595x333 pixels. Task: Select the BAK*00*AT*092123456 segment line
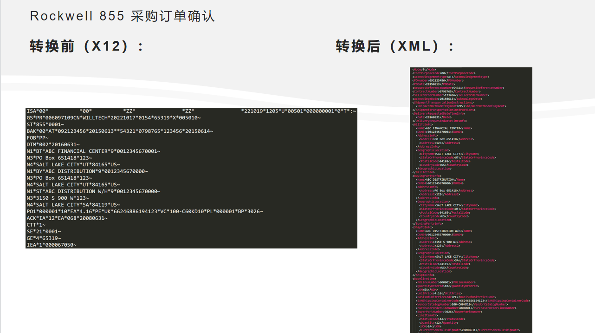(x=120, y=131)
